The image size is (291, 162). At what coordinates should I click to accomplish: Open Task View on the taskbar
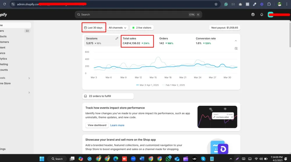pos(72,159)
